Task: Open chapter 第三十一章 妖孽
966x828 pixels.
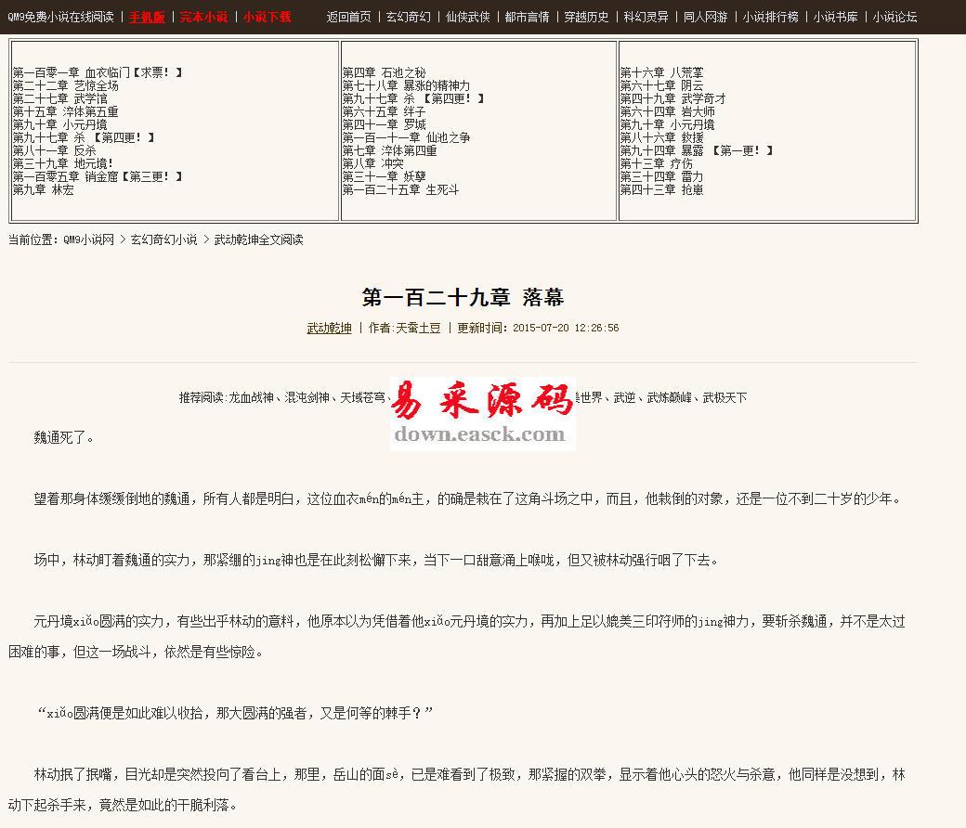Action: [384, 176]
